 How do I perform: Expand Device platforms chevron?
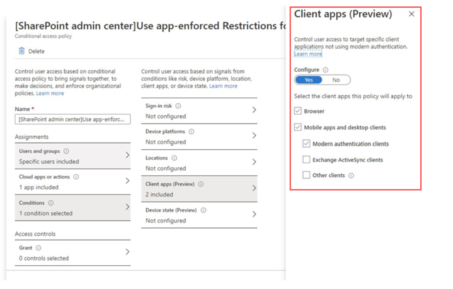click(x=254, y=136)
